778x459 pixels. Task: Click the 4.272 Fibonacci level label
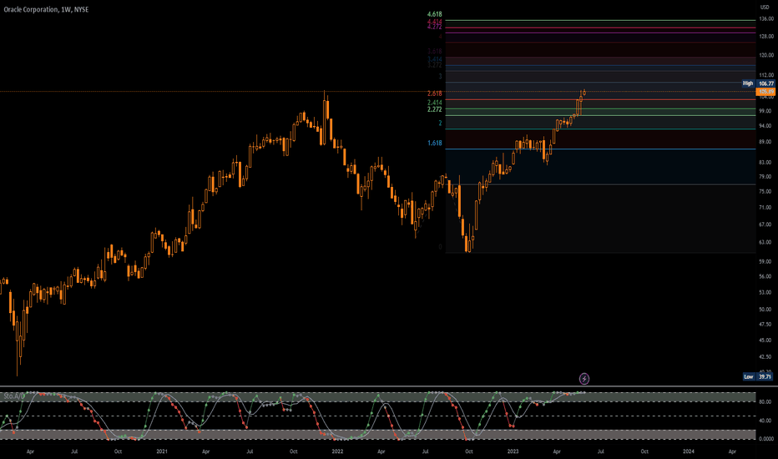(x=434, y=27)
